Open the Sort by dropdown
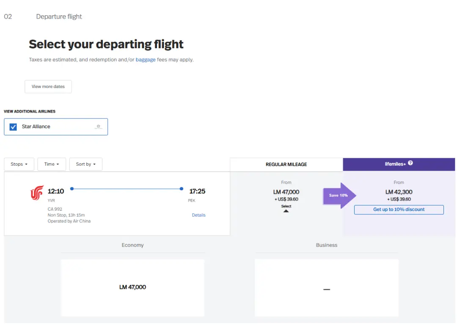Viewport: 457px width, 326px height. (86, 164)
